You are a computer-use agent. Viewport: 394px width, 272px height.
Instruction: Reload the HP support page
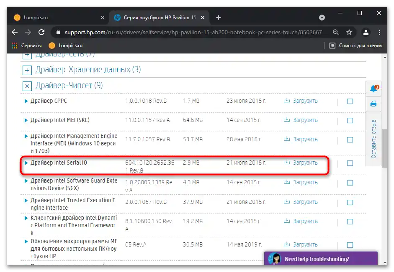pyautogui.click(x=41, y=32)
